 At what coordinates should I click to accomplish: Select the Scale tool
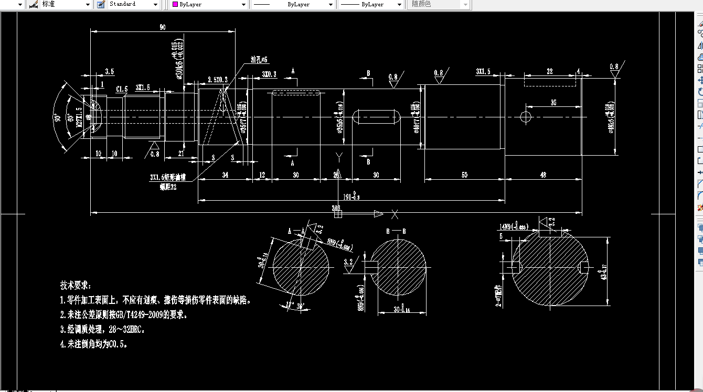pos(700,103)
